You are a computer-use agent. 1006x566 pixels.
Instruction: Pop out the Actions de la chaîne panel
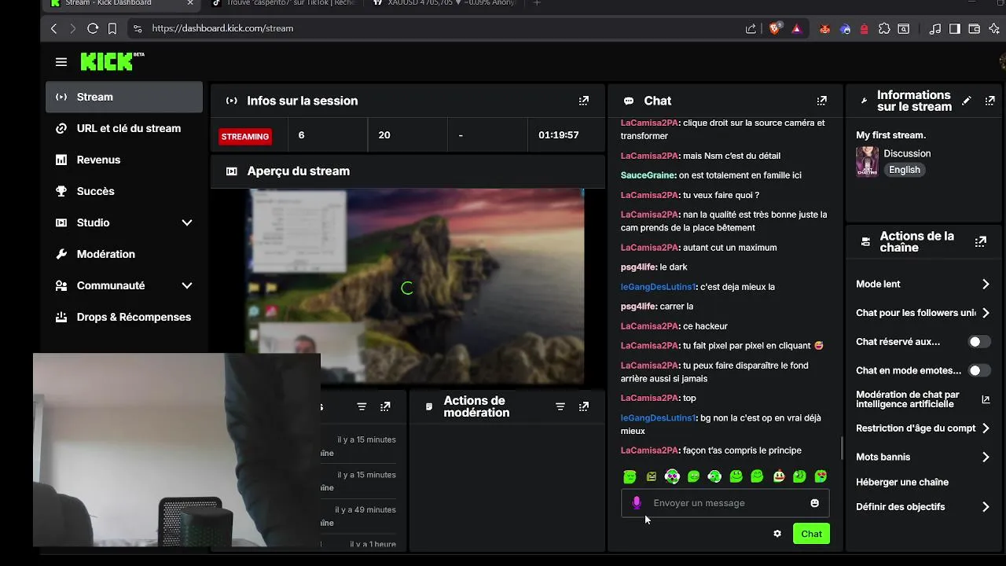[981, 242]
